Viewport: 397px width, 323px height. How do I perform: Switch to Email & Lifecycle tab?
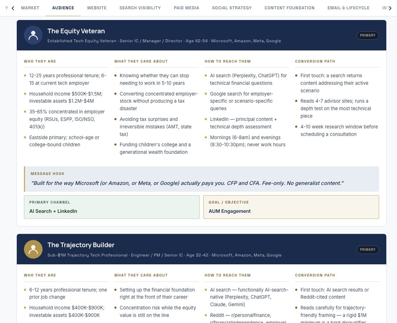(348, 8)
